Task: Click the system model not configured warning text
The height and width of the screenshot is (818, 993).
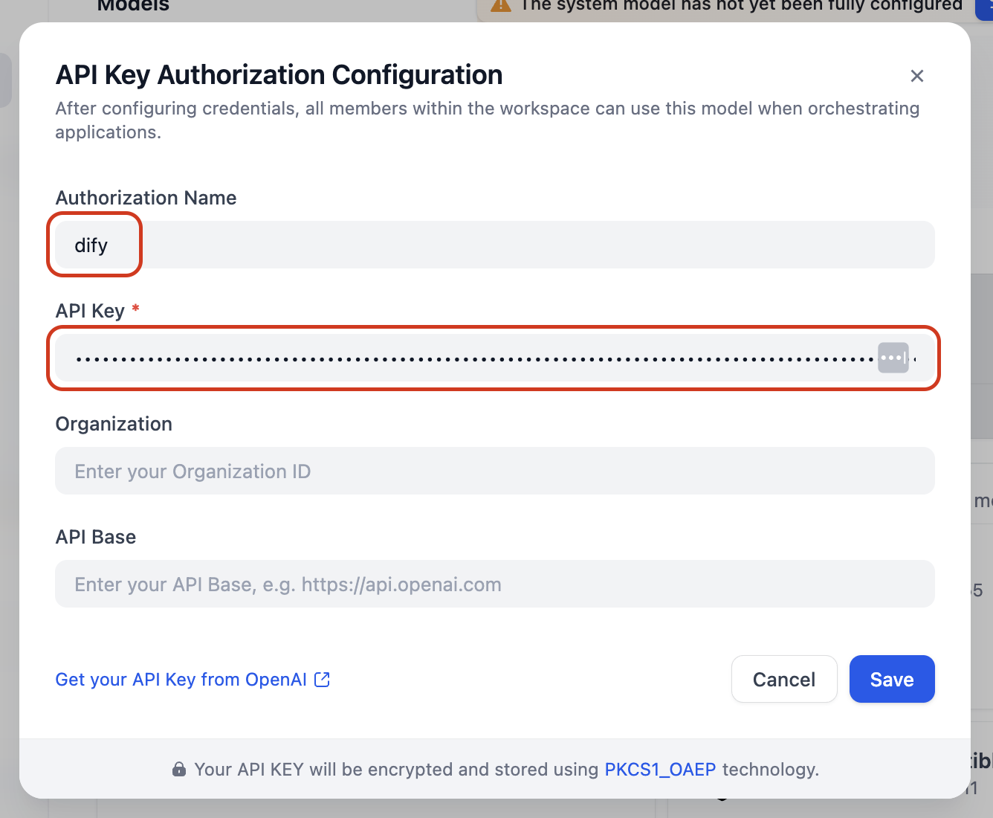Action: click(741, 6)
